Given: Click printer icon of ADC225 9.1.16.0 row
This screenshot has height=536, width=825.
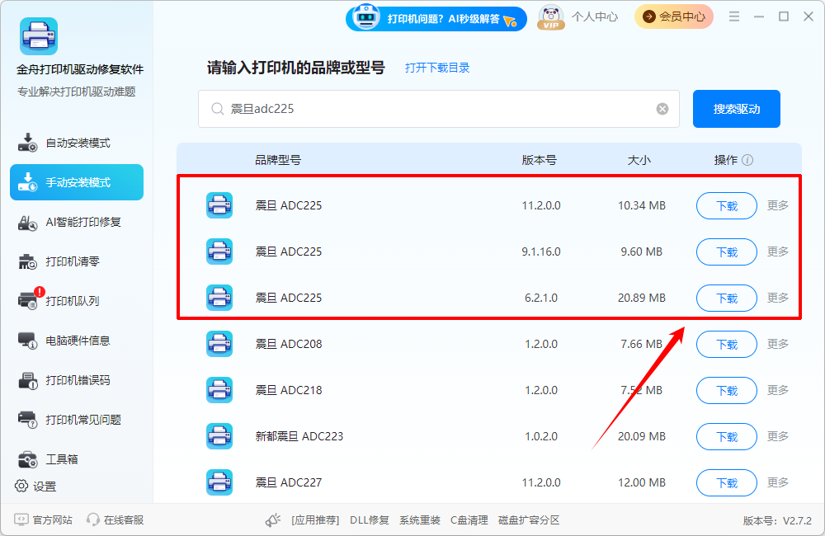Looking at the screenshot, I should (x=219, y=252).
